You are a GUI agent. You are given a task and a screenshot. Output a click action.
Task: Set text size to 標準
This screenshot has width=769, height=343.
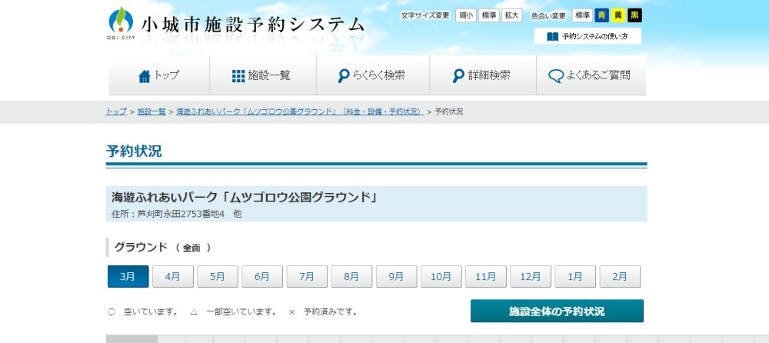(x=489, y=15)
